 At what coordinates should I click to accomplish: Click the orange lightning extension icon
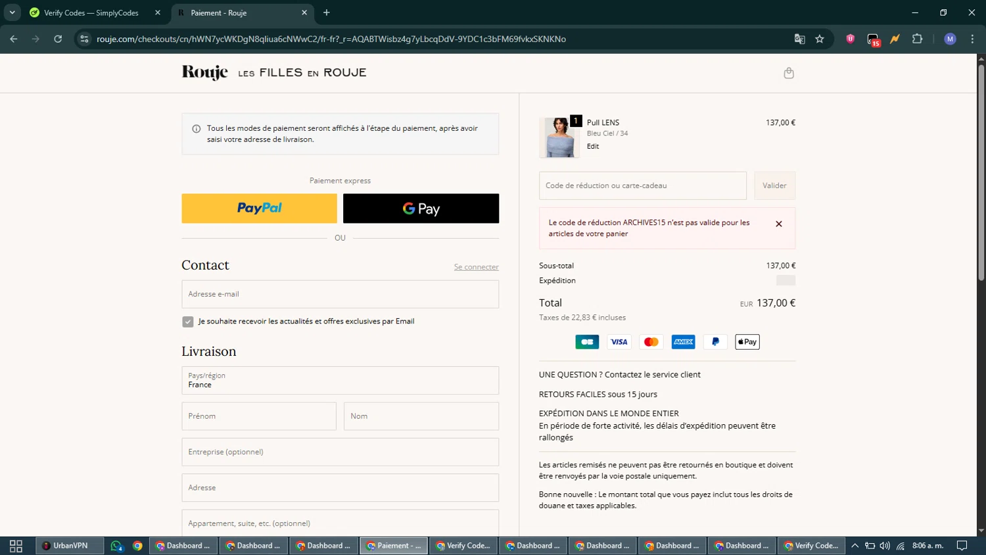pyautogui.click(x=895, y=39)
